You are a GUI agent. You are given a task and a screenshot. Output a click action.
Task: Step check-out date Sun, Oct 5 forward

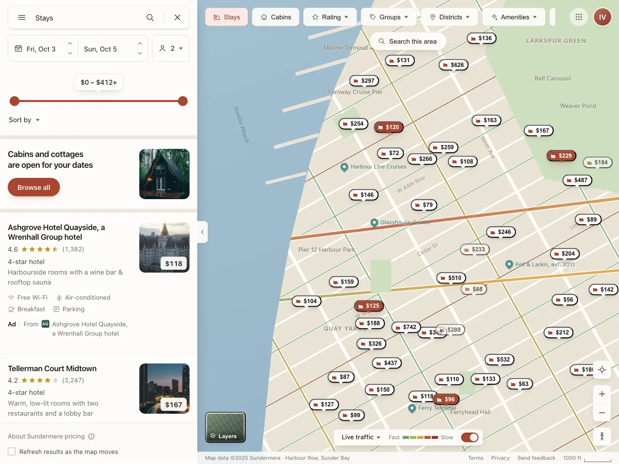[140, 43]
